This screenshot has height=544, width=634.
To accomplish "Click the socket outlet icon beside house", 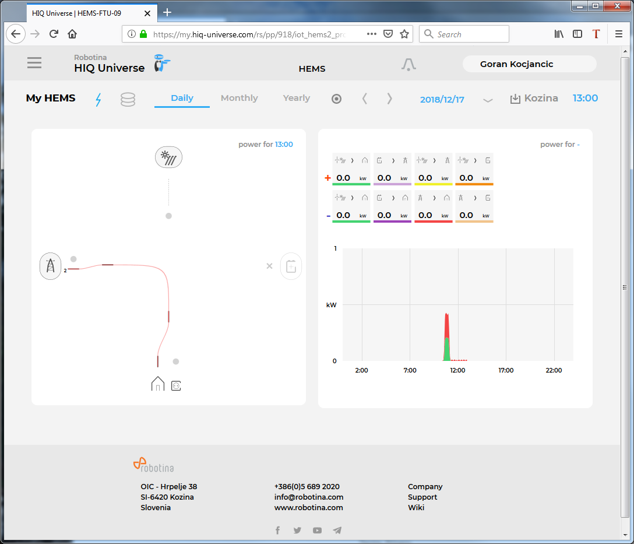I will point(176,385).
